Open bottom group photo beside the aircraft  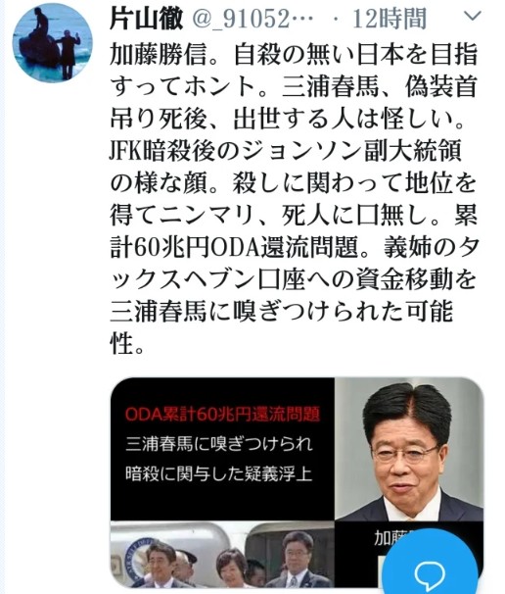[222, 555]
